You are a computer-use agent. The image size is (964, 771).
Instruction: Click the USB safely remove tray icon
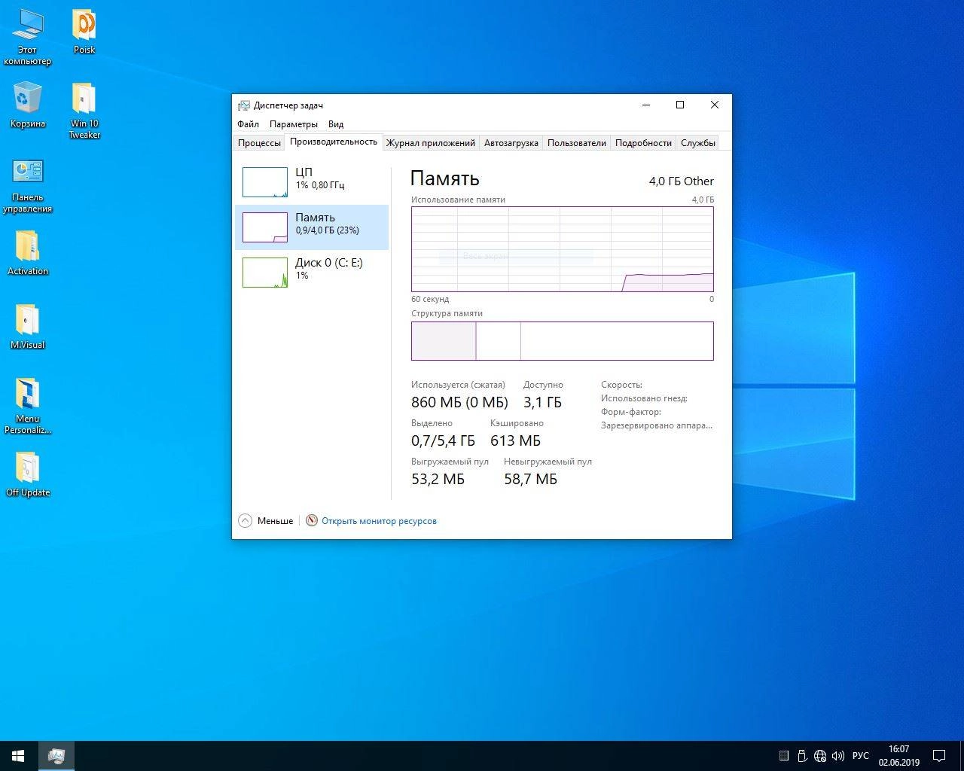802,756
